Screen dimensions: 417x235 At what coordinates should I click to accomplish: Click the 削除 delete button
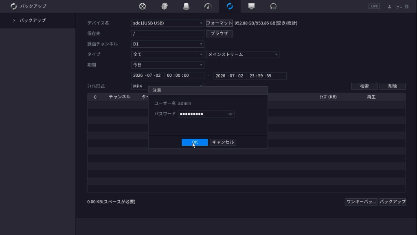393,86
